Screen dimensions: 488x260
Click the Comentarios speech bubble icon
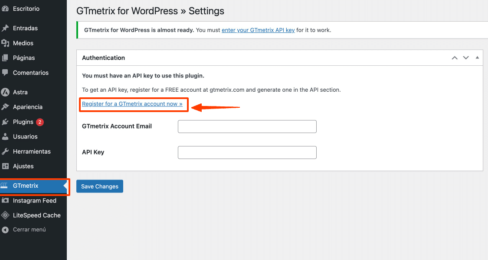5,73
